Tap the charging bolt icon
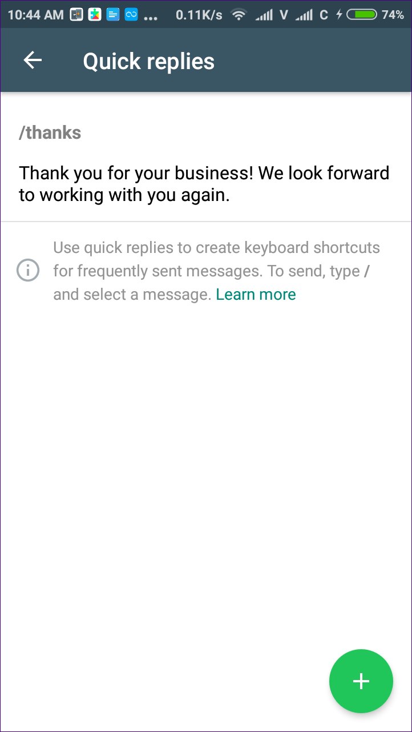 point(339,15)
